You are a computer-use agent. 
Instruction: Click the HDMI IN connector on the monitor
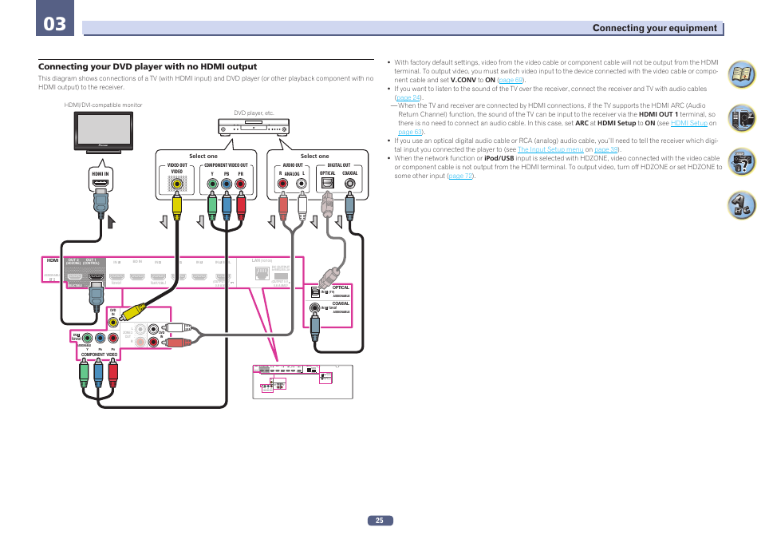click(x=101, y=183)
